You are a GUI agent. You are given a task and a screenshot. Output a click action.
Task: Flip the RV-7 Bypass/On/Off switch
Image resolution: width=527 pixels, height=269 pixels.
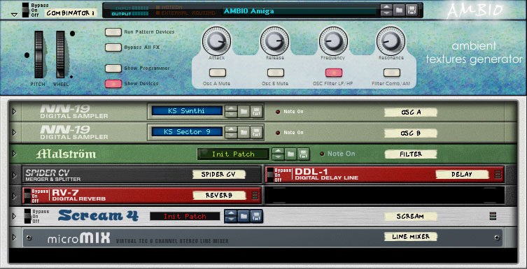(27, 196)
